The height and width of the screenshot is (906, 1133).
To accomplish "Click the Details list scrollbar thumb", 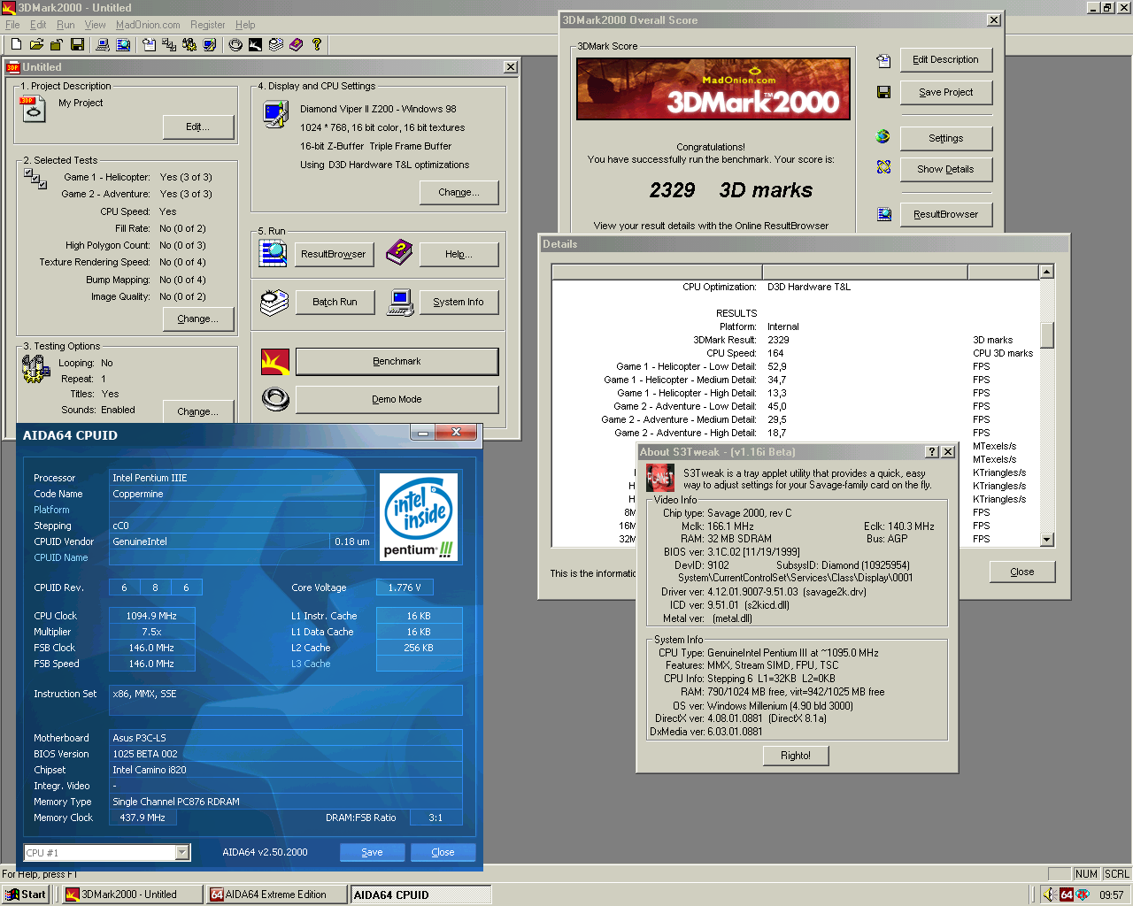I will point(1047,335).
